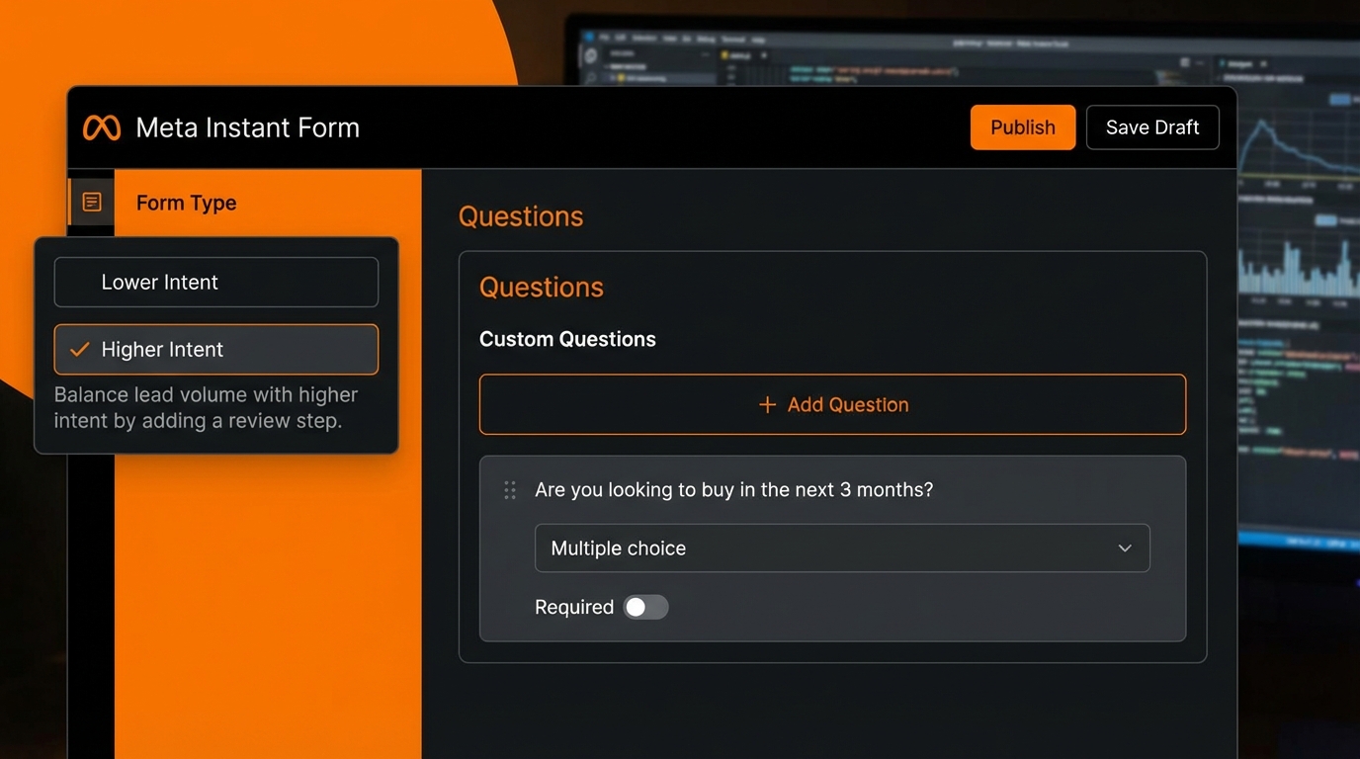This screenshot has height=759, width=1360.
Task: Open the Multiple choice question type dropdown
Action: pos(841,548)
